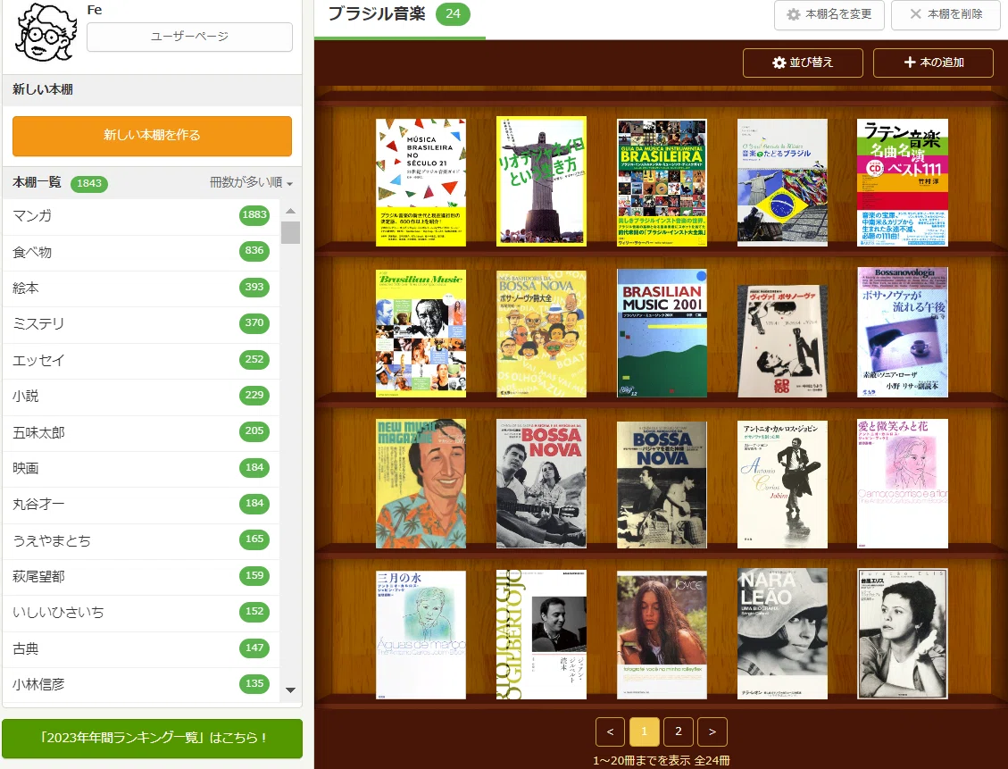Click 本棚名を変更 button

pyautogui.click(x=829, y=15)
